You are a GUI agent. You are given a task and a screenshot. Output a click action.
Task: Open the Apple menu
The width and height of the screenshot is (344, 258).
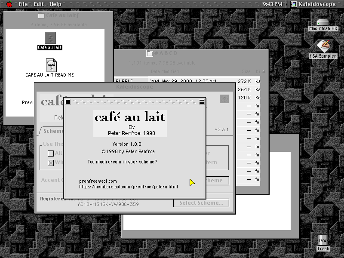(9, 4)
